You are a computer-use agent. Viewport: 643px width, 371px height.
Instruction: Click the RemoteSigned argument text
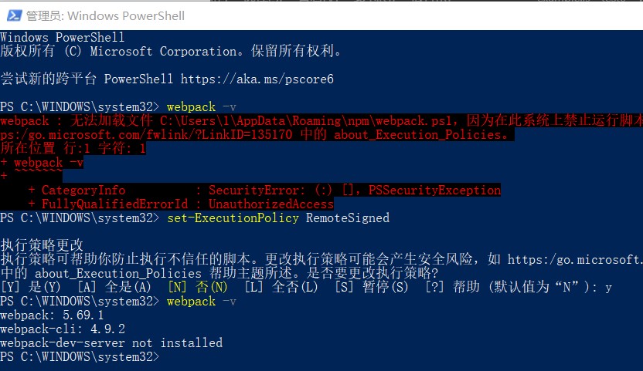coord(348,218)
